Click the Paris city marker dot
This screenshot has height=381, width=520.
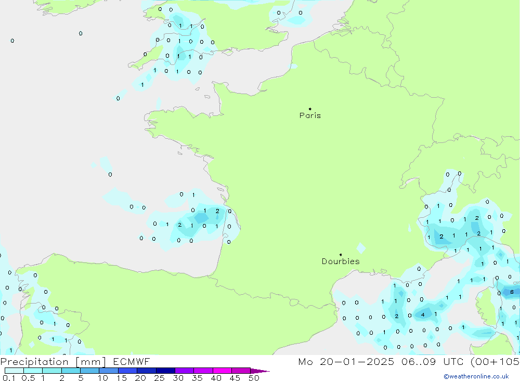(310, 109)
